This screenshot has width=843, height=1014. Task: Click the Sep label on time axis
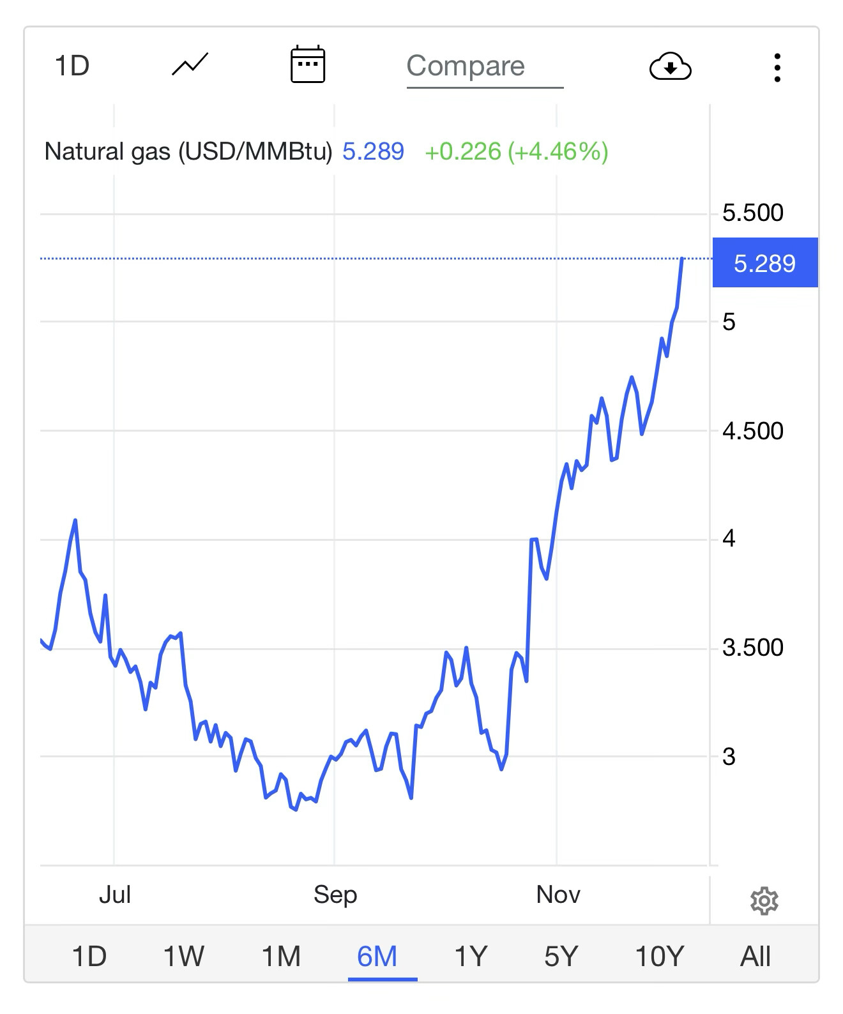[x=335, y=895]
